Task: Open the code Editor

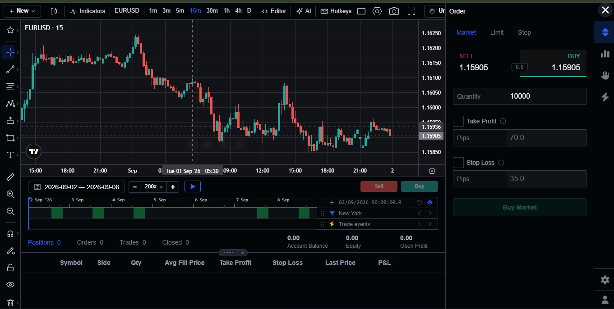Action: pos(274,11)
